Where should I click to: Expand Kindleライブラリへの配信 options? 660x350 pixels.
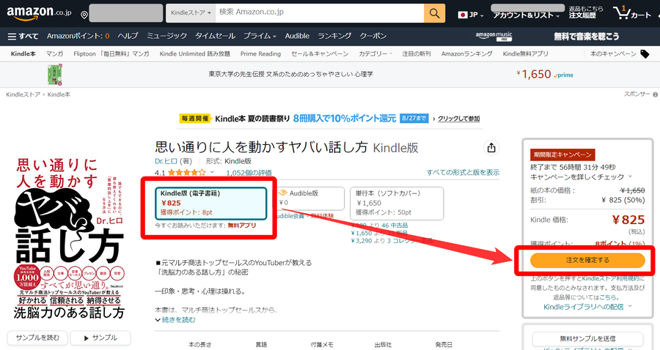point(587,307)
